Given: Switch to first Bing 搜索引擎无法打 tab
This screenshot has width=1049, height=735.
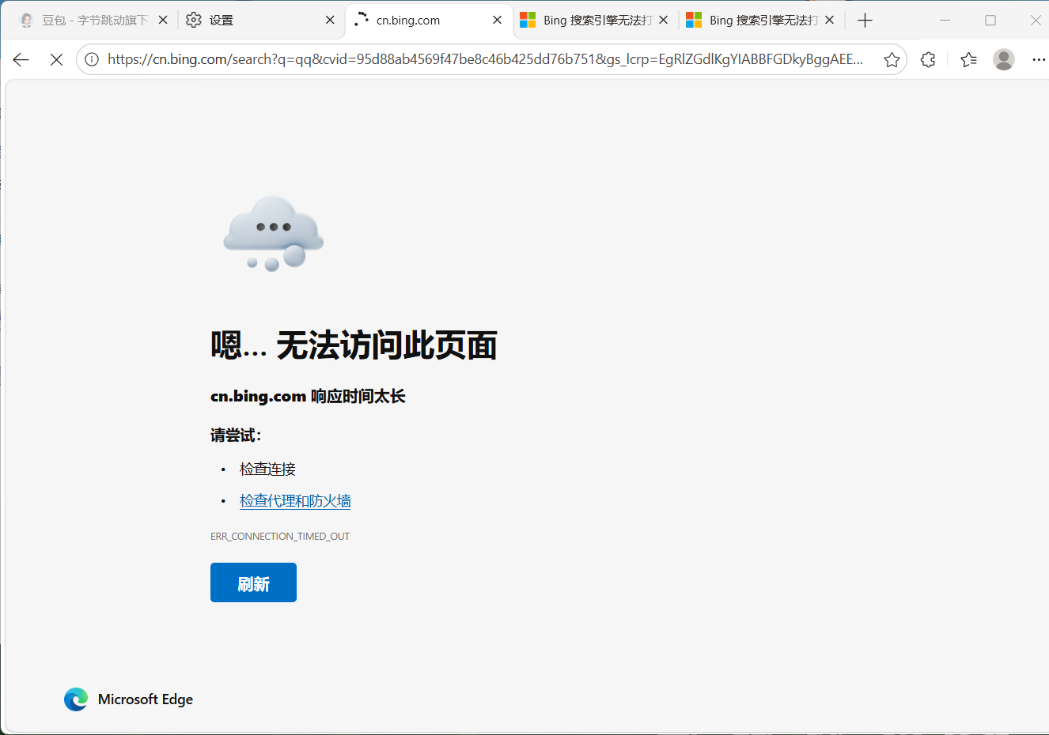Looking at the screenshot, I should (594, 20).
